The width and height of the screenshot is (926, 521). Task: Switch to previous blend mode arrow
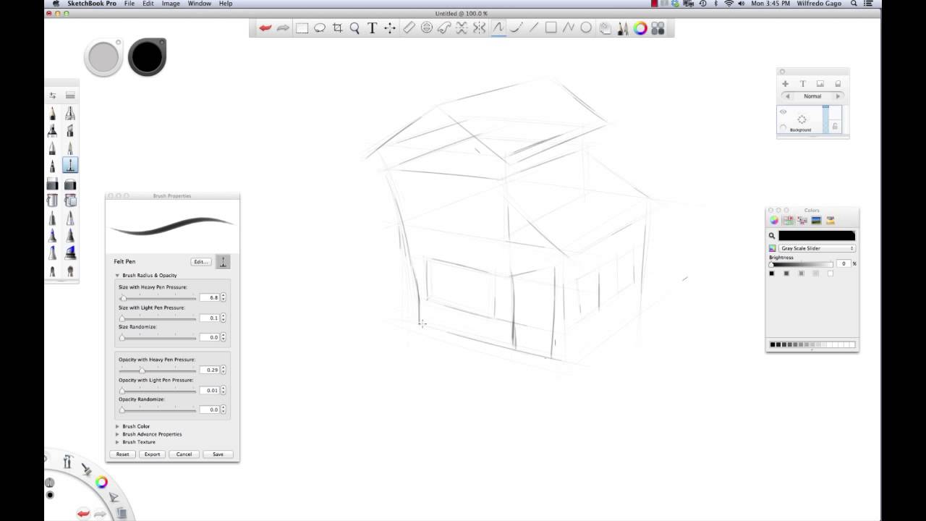[787, 96]
